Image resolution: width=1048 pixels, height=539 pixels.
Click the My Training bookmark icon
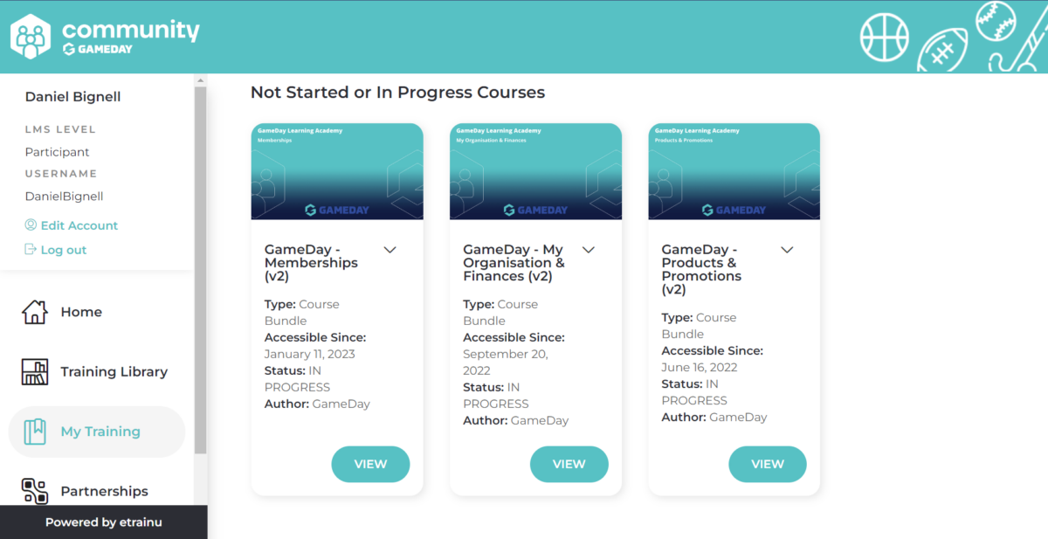35,432
